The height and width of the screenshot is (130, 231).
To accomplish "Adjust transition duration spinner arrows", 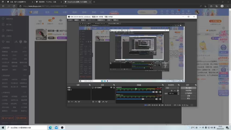I will (178, 93).
